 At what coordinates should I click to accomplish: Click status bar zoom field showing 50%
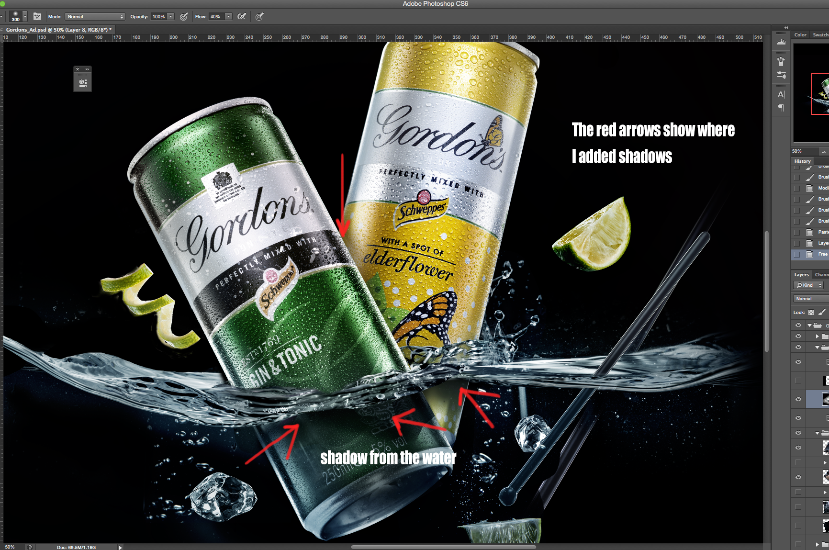tap(11, 547)
